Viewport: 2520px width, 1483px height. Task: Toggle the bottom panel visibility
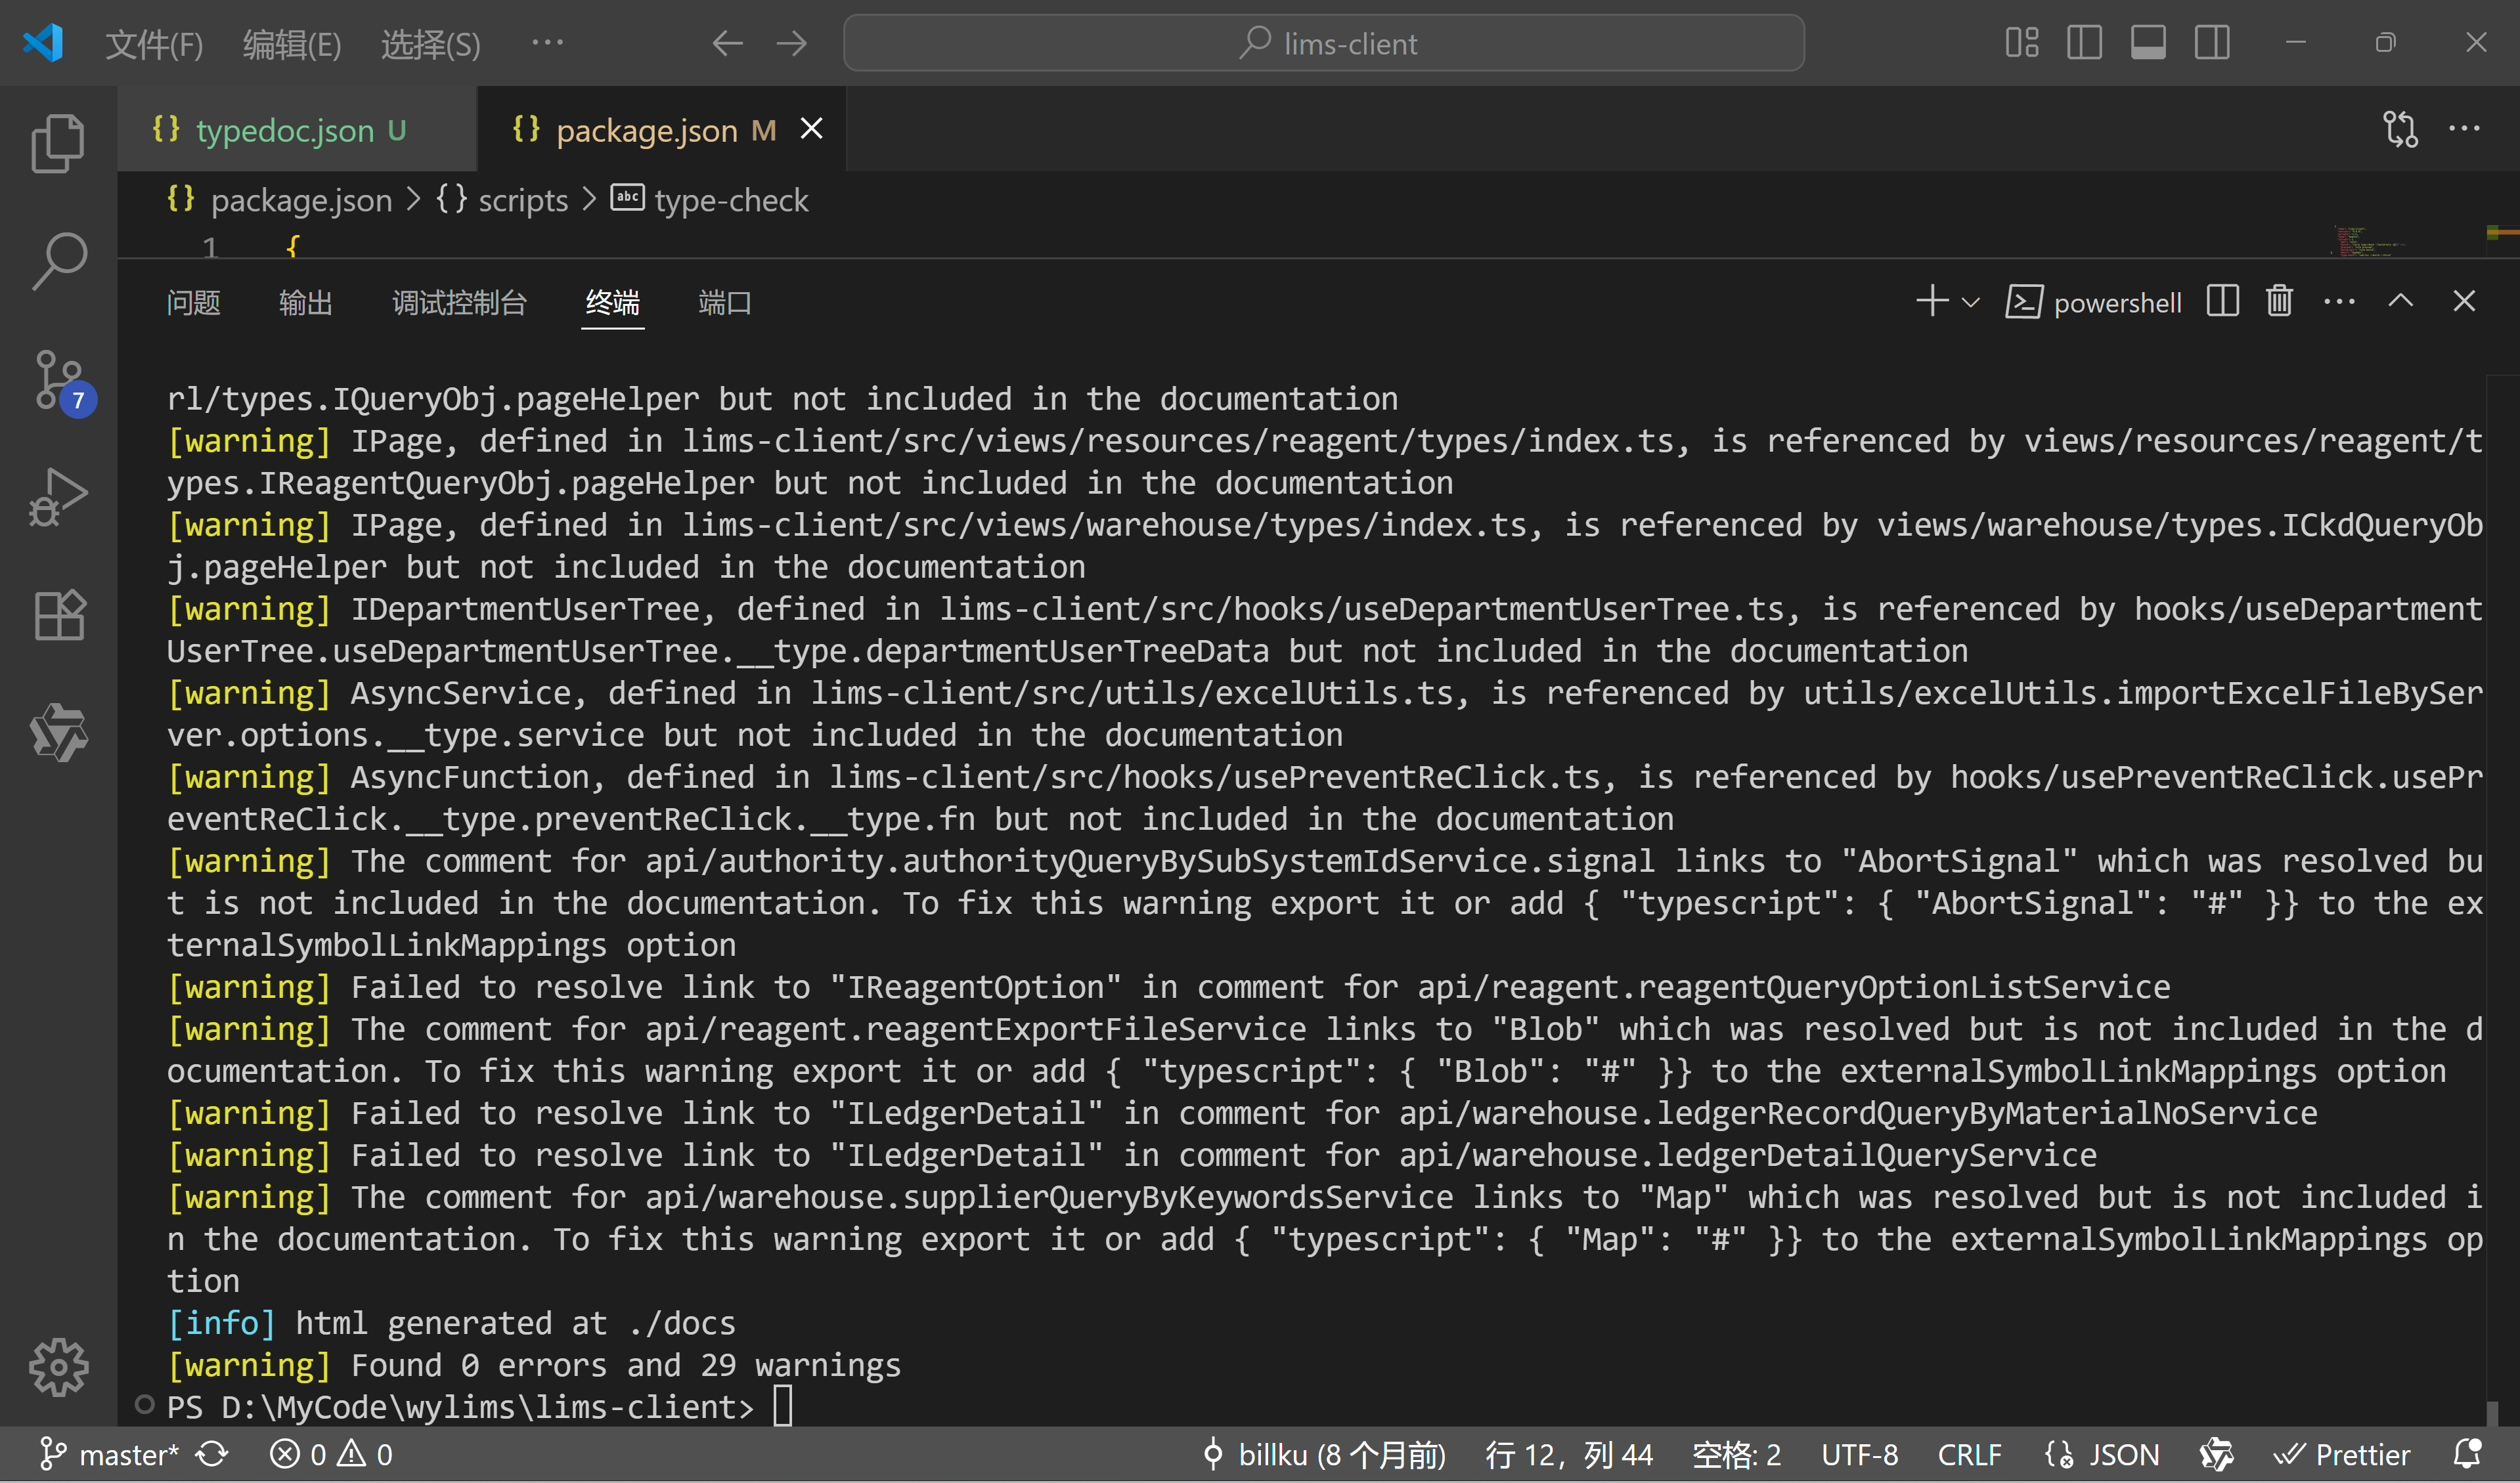click(2148, 42)
